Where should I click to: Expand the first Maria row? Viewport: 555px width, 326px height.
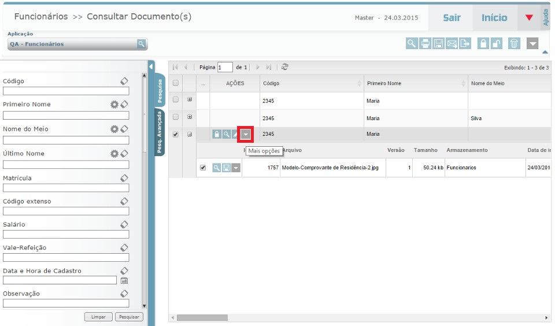[190, 100]
